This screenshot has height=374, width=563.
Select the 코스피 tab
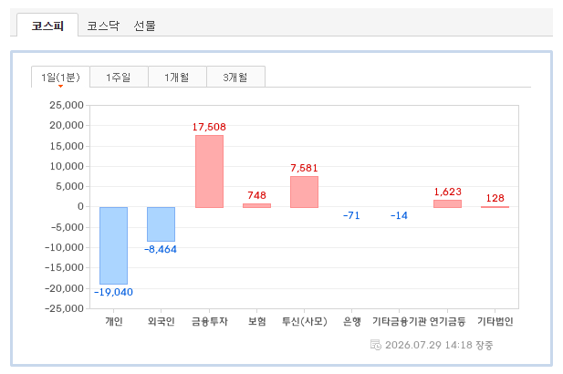[x=47, y=26]
